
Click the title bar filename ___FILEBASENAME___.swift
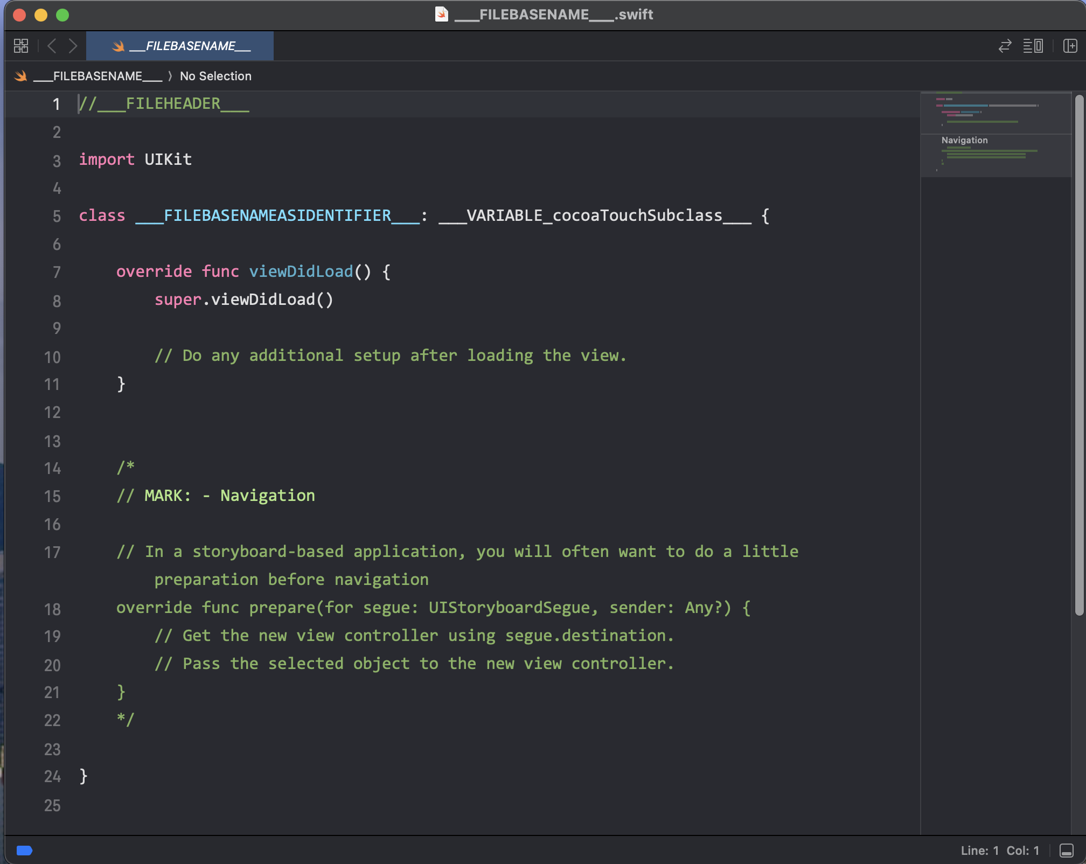(x=553, y=15)
